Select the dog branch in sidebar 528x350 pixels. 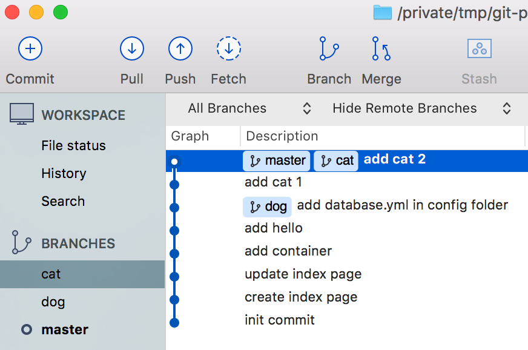coord(53,302)
